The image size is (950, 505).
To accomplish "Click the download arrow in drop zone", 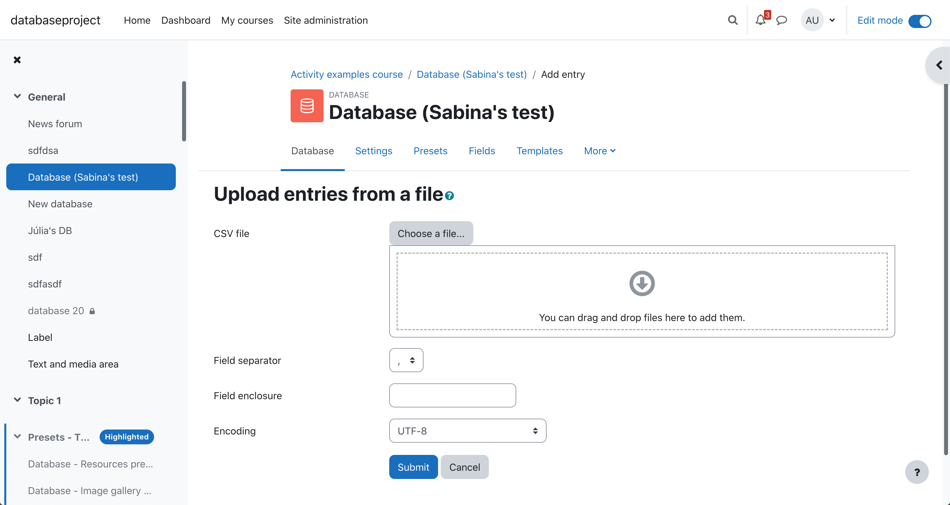I will (x=642, y=283).
